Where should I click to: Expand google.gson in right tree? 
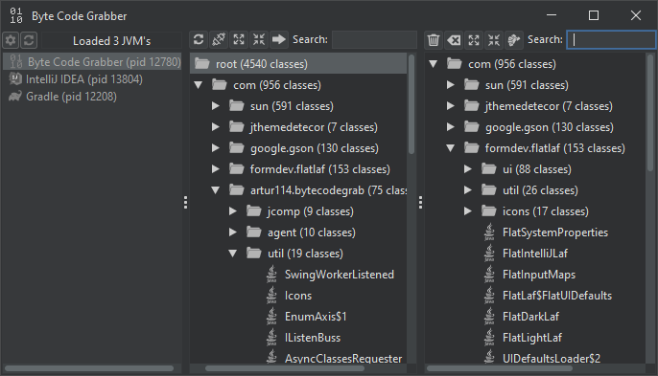tap(451, 127)
